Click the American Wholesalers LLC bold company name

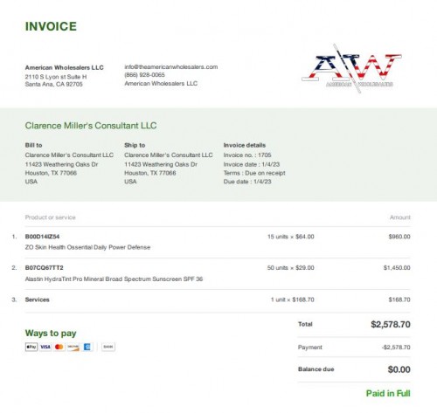pyautogui.click(x=64, y=67)
